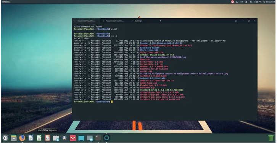Click the PlayOnLinux_4.2.12.deb filename
Viewport: 277px width, 143px height.
153,85
